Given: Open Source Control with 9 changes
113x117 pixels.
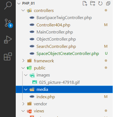Looking at the screenshot, I should (x=8, y=23).
